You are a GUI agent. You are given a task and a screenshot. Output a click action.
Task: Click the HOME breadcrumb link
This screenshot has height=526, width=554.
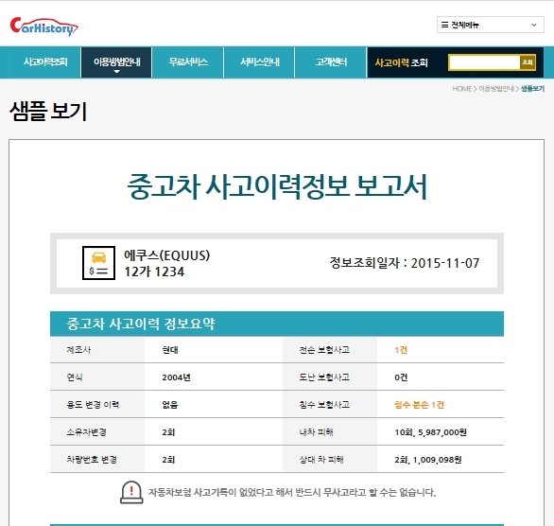coord(461,89)
